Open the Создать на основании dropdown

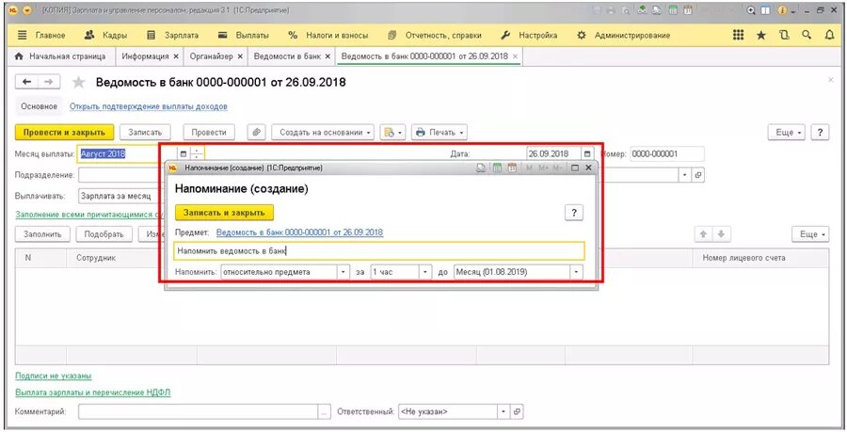pyautogui.click(x=323, y=133)
